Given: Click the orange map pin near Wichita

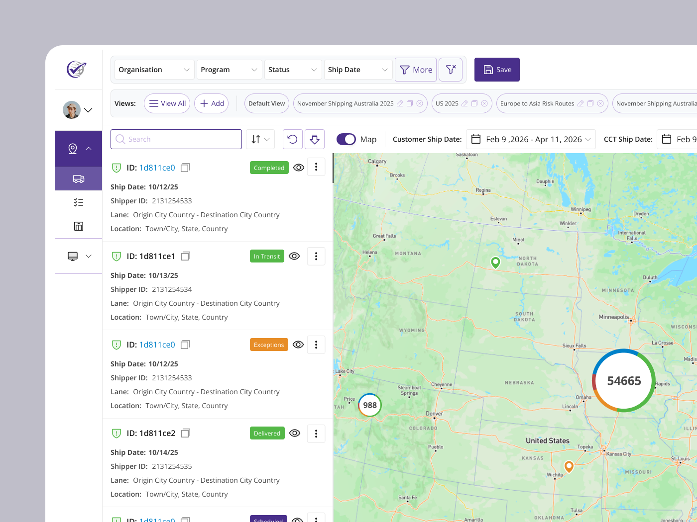Looking at the screenshot, I should (569, 467).
